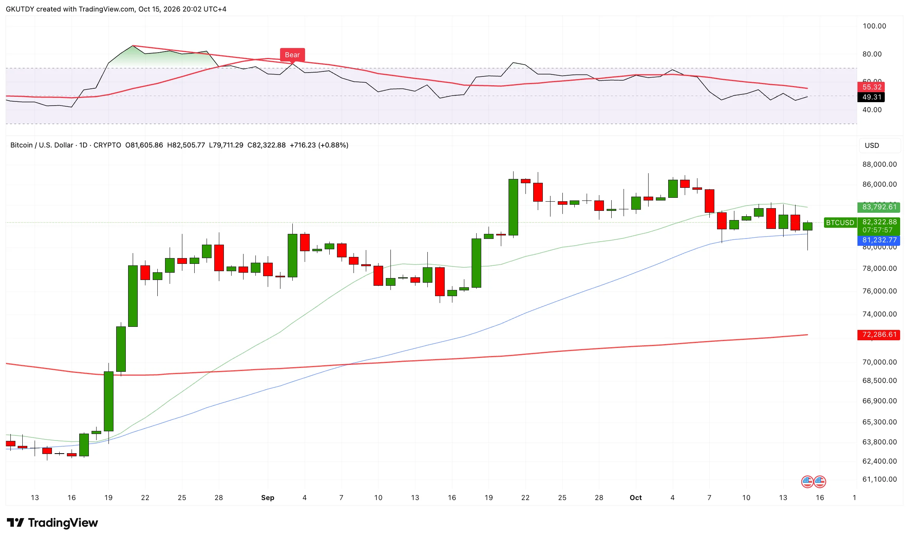Click the right US flag event icon
Image resolution: width=909 pixels, height=540 pixels.
pyautogui.click(x=820, y=481)
